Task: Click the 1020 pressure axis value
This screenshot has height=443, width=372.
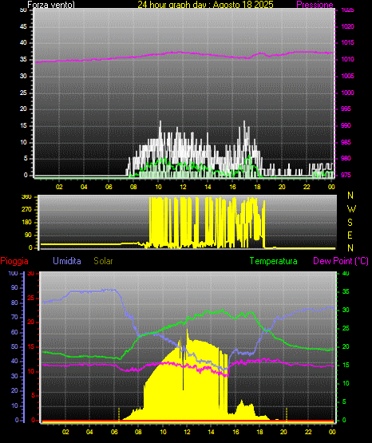Action: click(x=347, y=26)
